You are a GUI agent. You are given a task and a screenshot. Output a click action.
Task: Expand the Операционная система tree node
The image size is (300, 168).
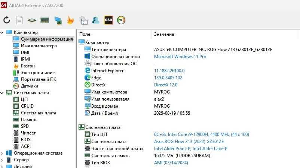tap(2, 153)
